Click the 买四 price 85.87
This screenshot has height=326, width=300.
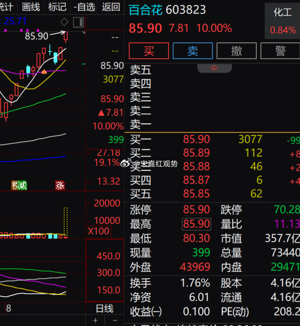click(x=197, y=180)
